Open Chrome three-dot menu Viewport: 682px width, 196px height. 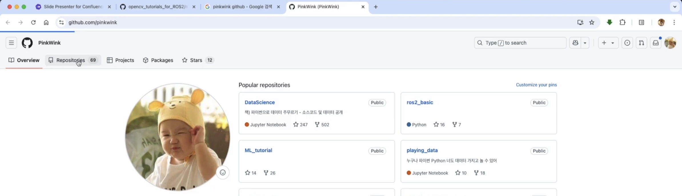tap(674, 22)
